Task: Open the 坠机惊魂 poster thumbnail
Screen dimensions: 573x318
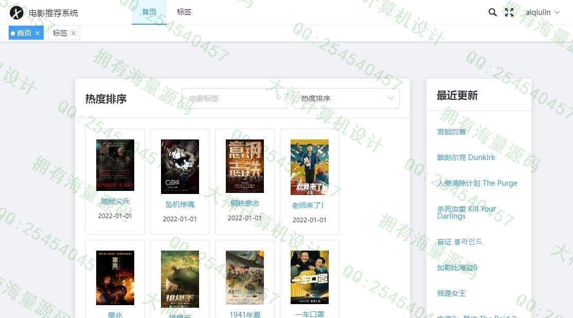Action: coord(180,166)
